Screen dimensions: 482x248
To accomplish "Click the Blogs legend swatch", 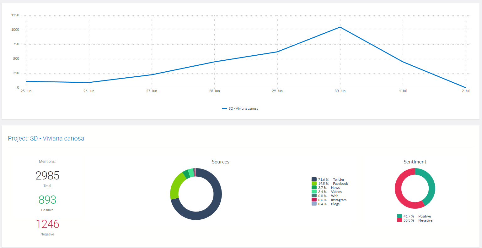I will 314,204.
